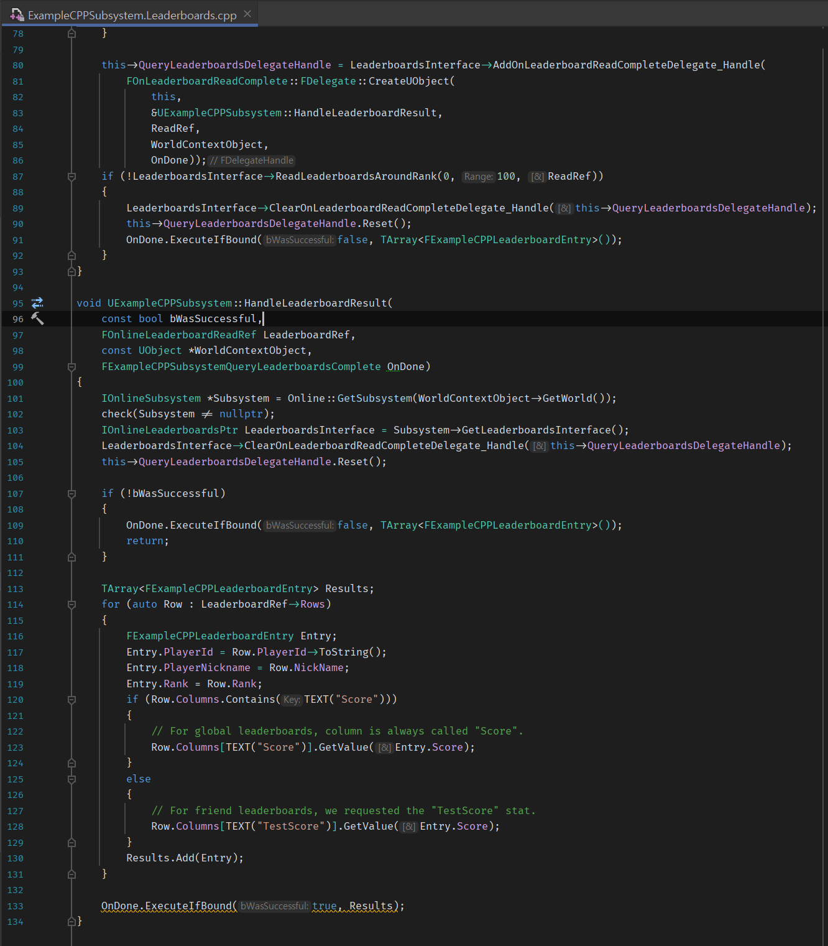This screenshot has width=828, height=946.
Task: Click the bWasSuccessful: hint on line 109
Action: [300, 526]
